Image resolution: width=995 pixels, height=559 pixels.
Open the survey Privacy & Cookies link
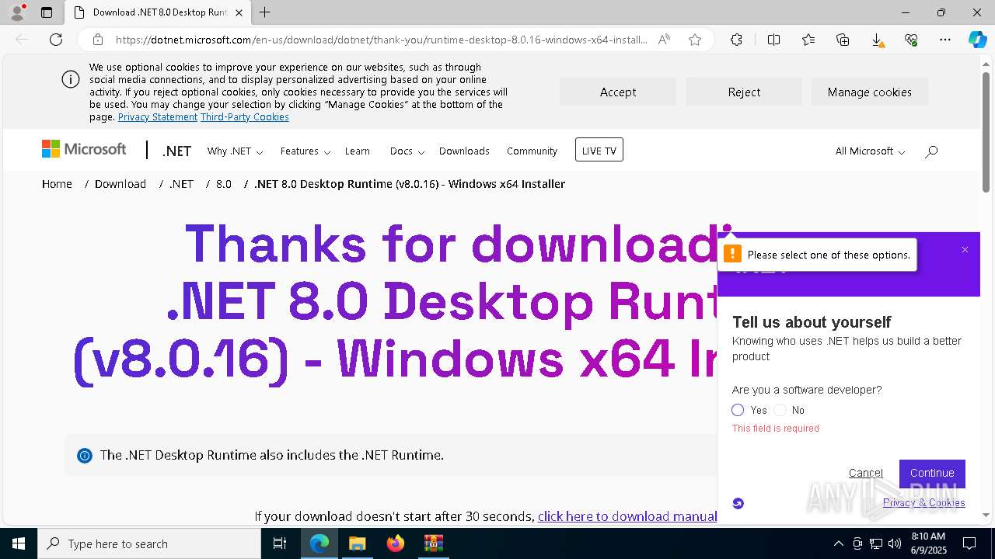click(x=924, y=502)
